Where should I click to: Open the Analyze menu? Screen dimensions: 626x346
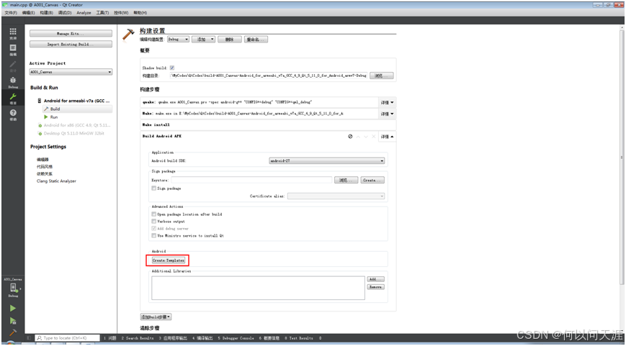click(84, 13)
